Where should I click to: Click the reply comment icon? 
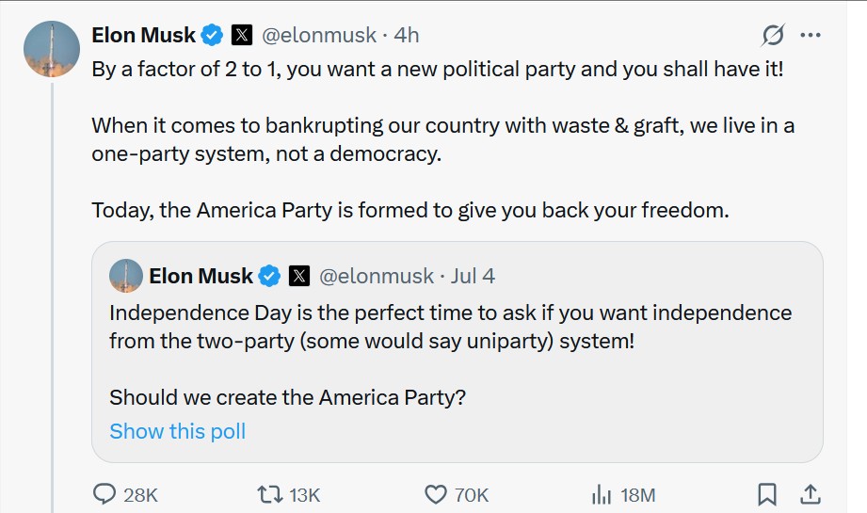coord(104,494)
